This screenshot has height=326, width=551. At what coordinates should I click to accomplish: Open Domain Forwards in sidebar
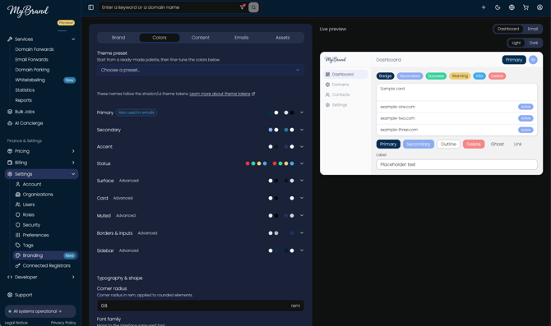tap(35, 49)
